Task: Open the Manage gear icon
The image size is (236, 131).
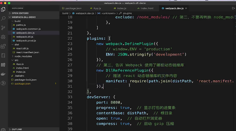Action: point(3,130)
